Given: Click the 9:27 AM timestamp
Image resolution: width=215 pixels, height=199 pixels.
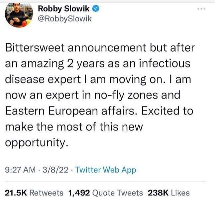Looking at the screenshot, I should pos(20,170).
